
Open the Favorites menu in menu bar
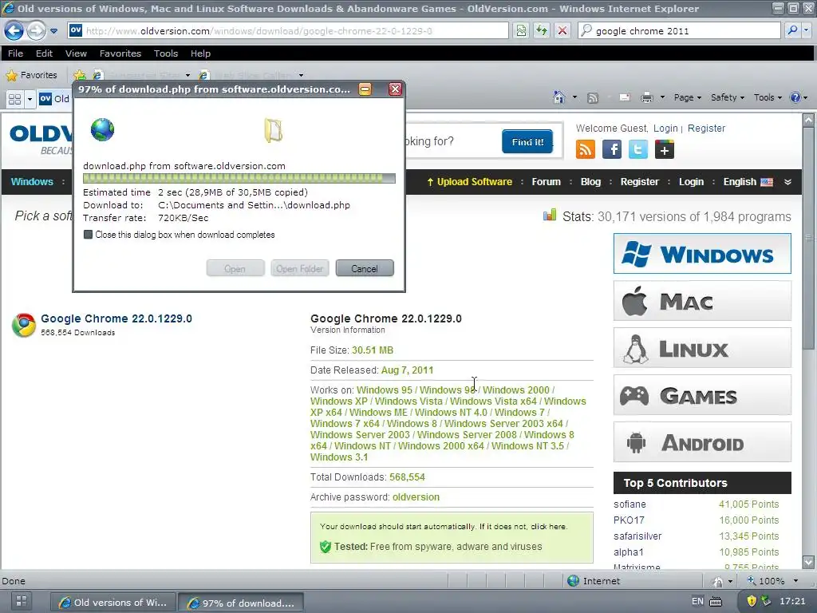(x=120, y=53)
